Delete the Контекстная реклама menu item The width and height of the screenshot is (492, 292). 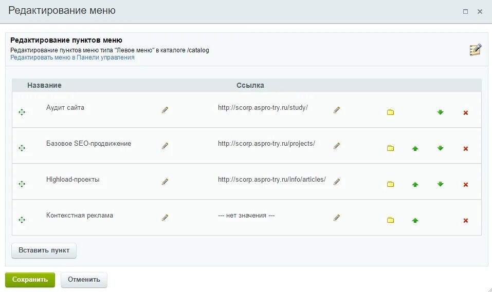pos(466,221)
